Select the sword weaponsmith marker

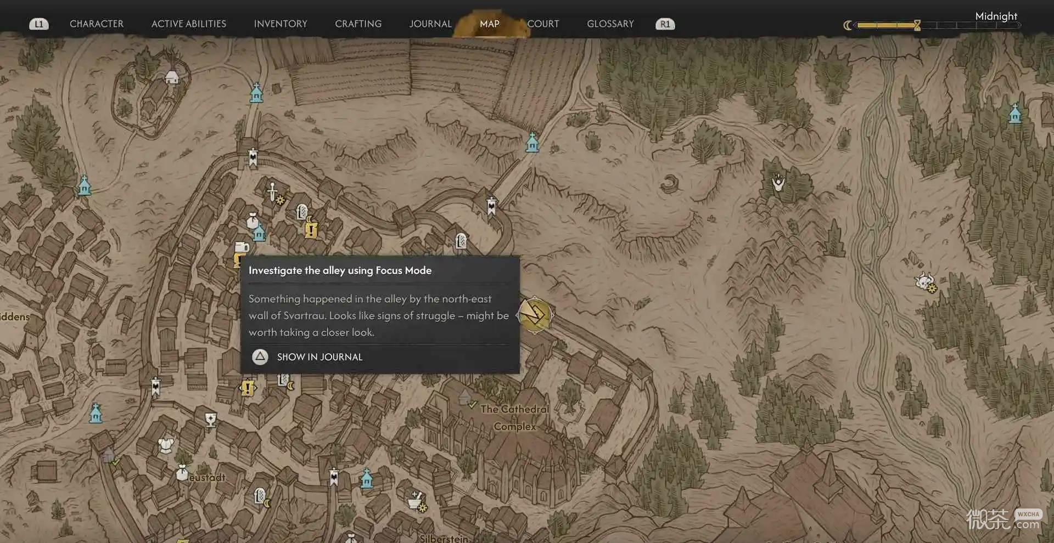[272, 192]
